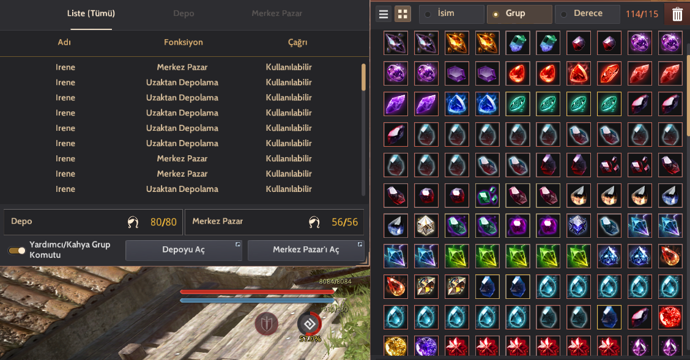Click the red health bar
This screenshot has width=690, height=360.
(259, 292)
